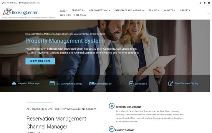Click All You Need In One subtitle

61,109
